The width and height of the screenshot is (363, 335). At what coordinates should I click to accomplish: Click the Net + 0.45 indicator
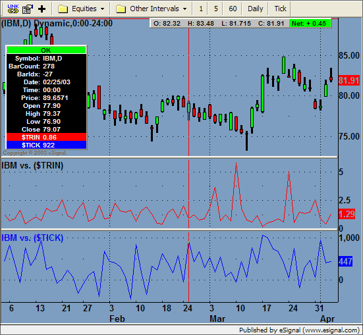tap(310, 24)
